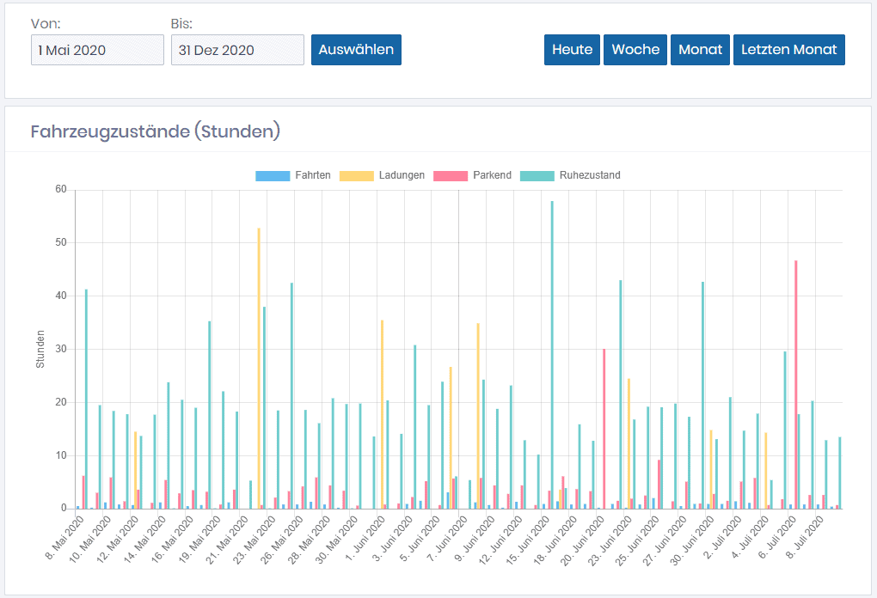877x598 pixels.
Task: Toggle the Fahrten series in the legend
Action: click(x=293, y=175)
